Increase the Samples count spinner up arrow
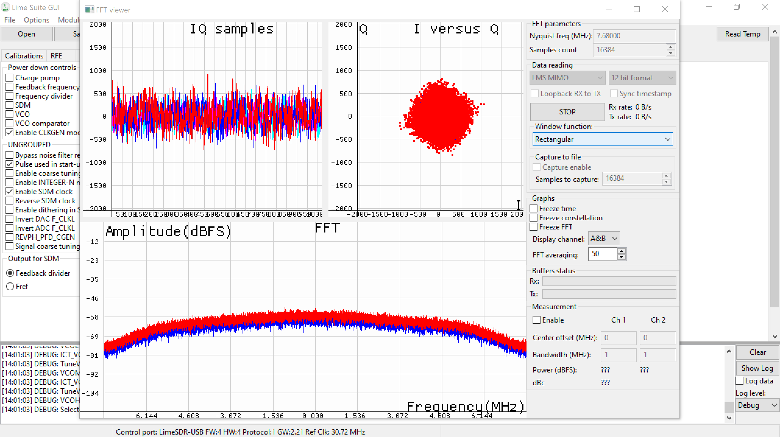 coord(670,47)
